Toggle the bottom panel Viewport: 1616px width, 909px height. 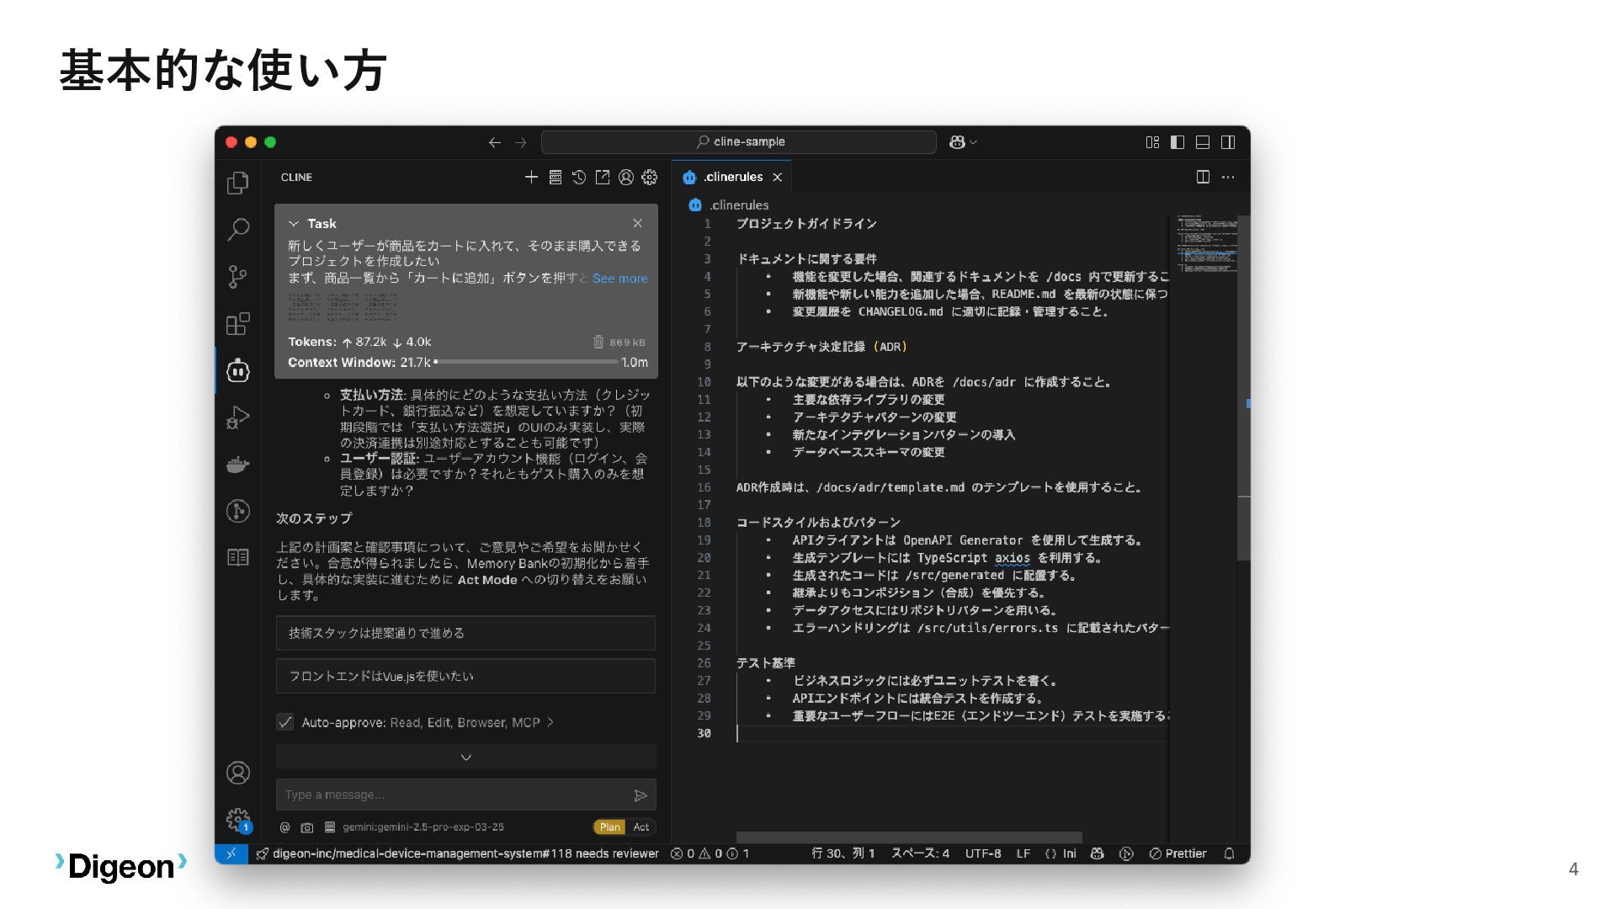coord(1203,142)
